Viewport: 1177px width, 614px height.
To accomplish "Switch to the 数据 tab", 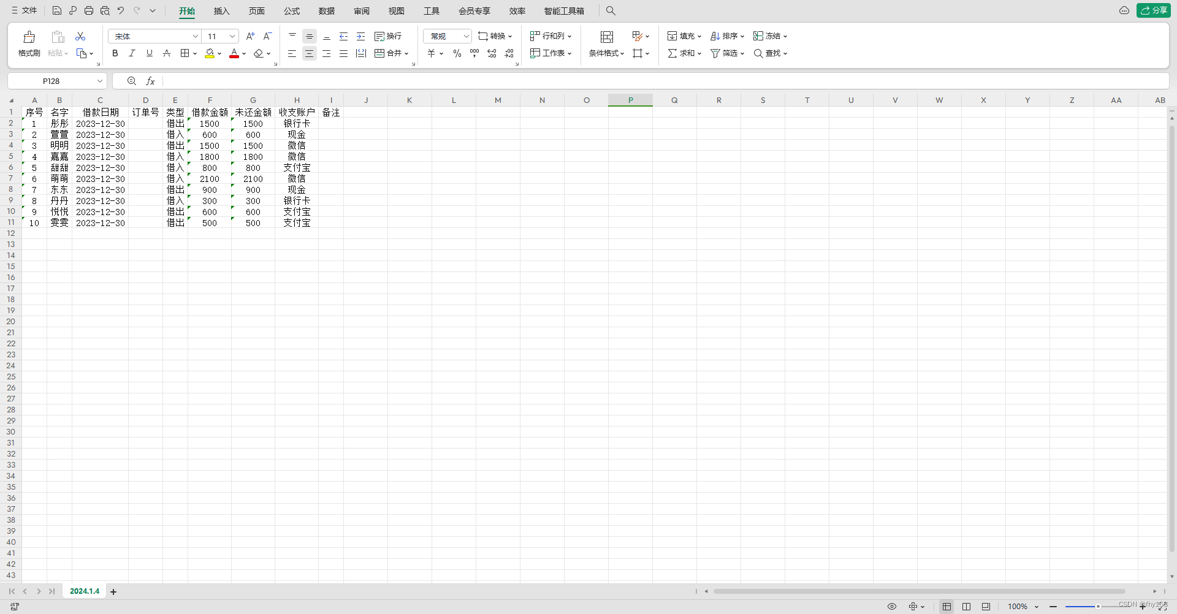I will pos(327,11).
